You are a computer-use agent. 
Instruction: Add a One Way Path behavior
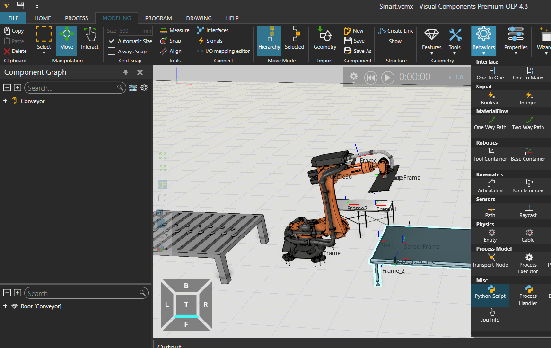click(490, 123)
